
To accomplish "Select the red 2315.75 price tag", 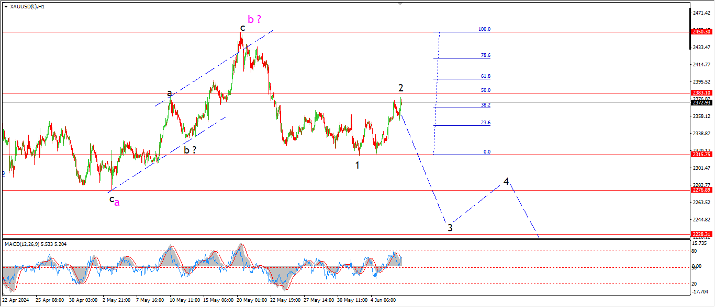I will [x=701, y=155].
